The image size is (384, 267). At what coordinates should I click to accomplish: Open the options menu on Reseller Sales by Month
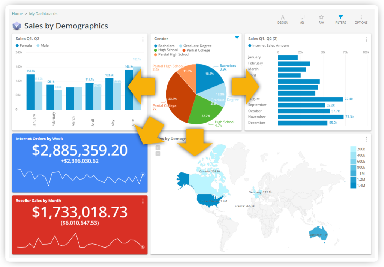[142, 201]
